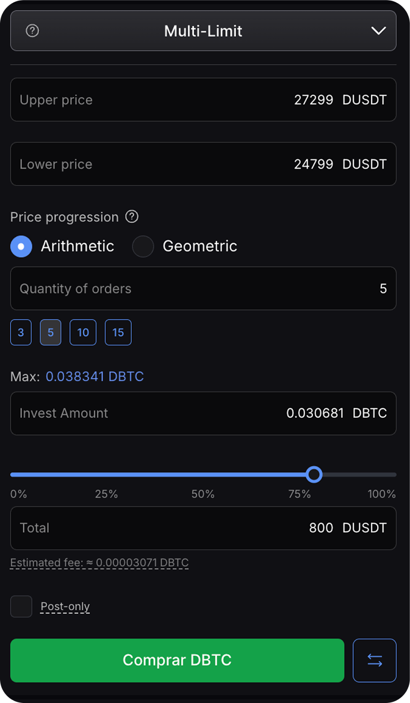Click the swap arrows icon button
This screenshot has height=703, width=410.
coord(374,660)
